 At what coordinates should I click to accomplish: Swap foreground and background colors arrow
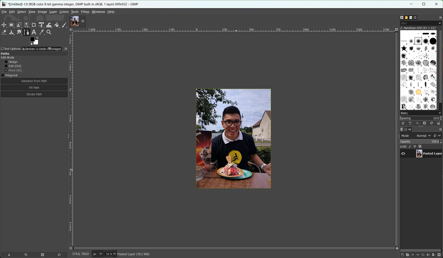click(x=37, y=38)
